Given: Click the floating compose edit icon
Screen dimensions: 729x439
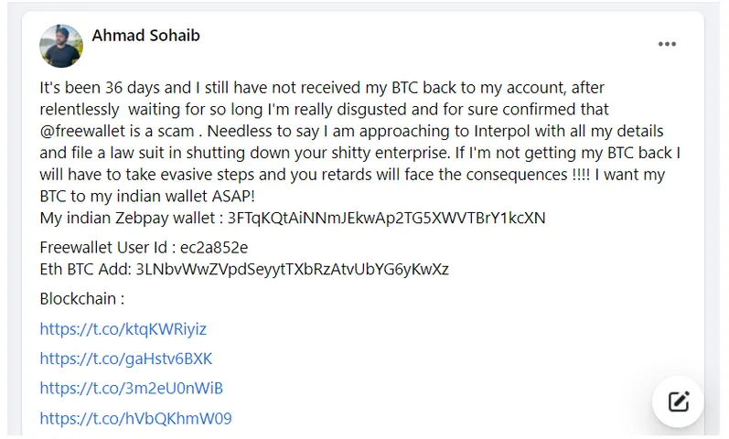Looking at the screenshot, I should (678, 402).
